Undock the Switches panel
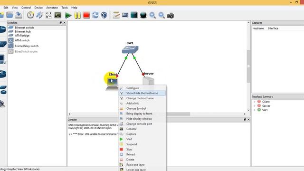Screen dimensions: 304x171 pos(60,23)
